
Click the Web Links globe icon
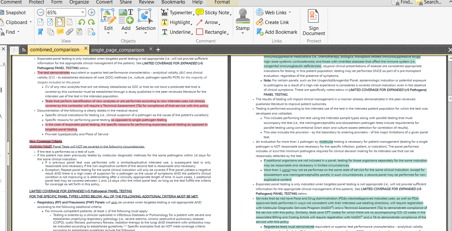259,12
